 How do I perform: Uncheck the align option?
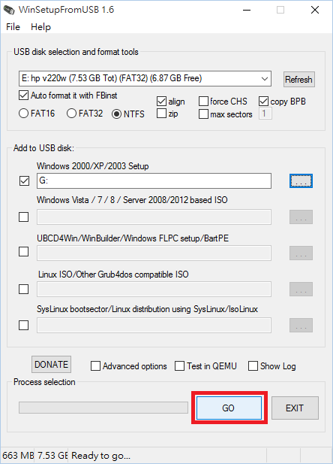click(x=161, y=102)
